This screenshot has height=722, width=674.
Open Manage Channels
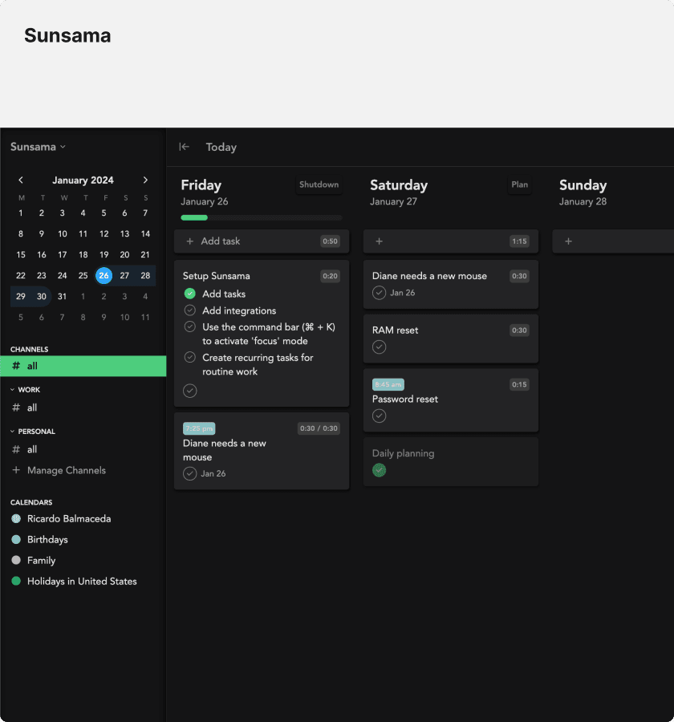tap(67, 470)
